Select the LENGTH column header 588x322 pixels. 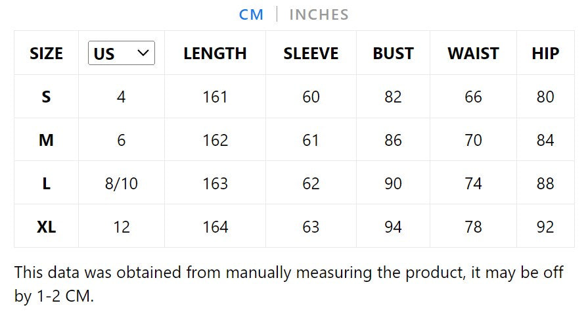coord(215,53)
